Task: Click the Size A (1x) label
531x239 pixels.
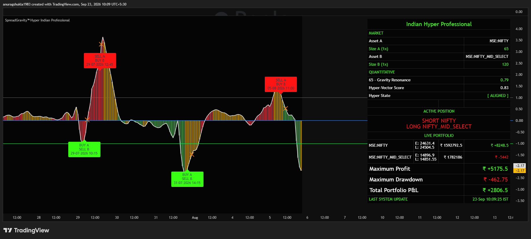Action: click(379, 49)
